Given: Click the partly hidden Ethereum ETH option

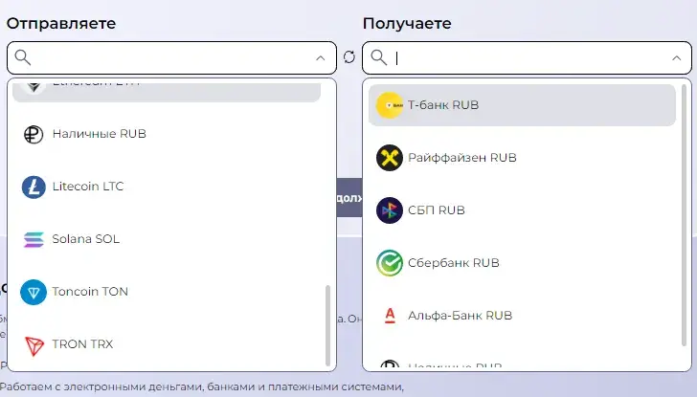Looking at the screenshot, I should click(167, 92).
